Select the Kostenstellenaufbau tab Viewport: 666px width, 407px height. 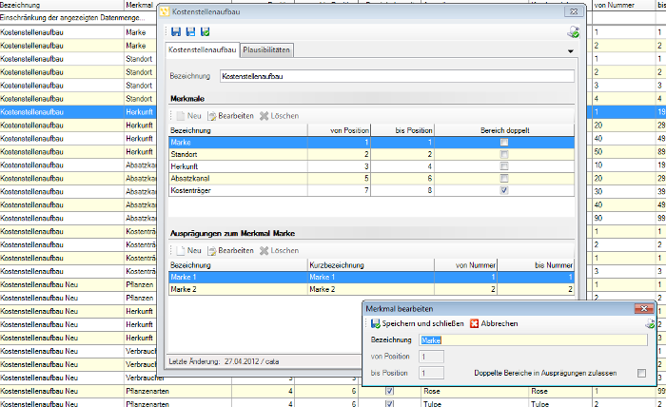tap(202, 49)
